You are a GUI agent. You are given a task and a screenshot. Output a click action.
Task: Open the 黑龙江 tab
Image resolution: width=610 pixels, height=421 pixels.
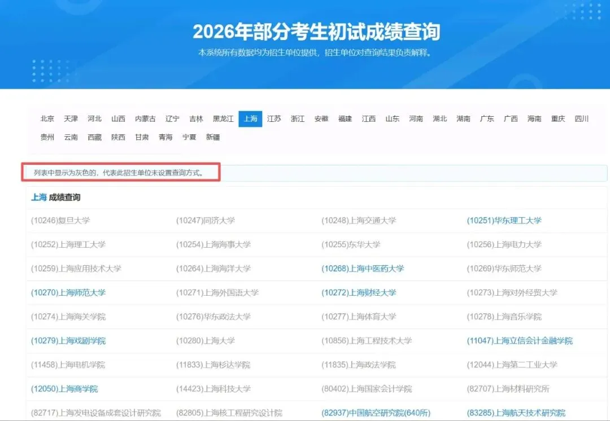coord(223,119)
